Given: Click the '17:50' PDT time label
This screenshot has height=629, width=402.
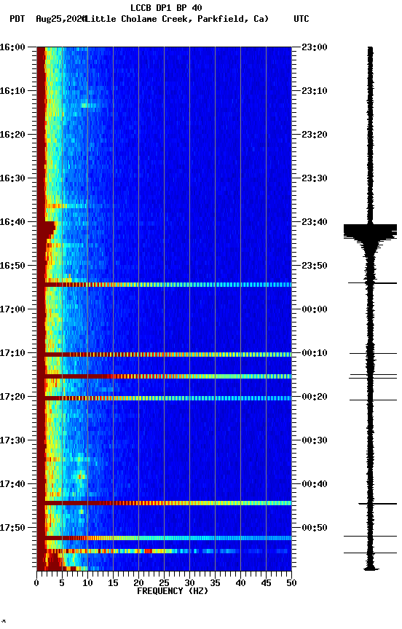Looking at the screenshot, I should point(12,529).
